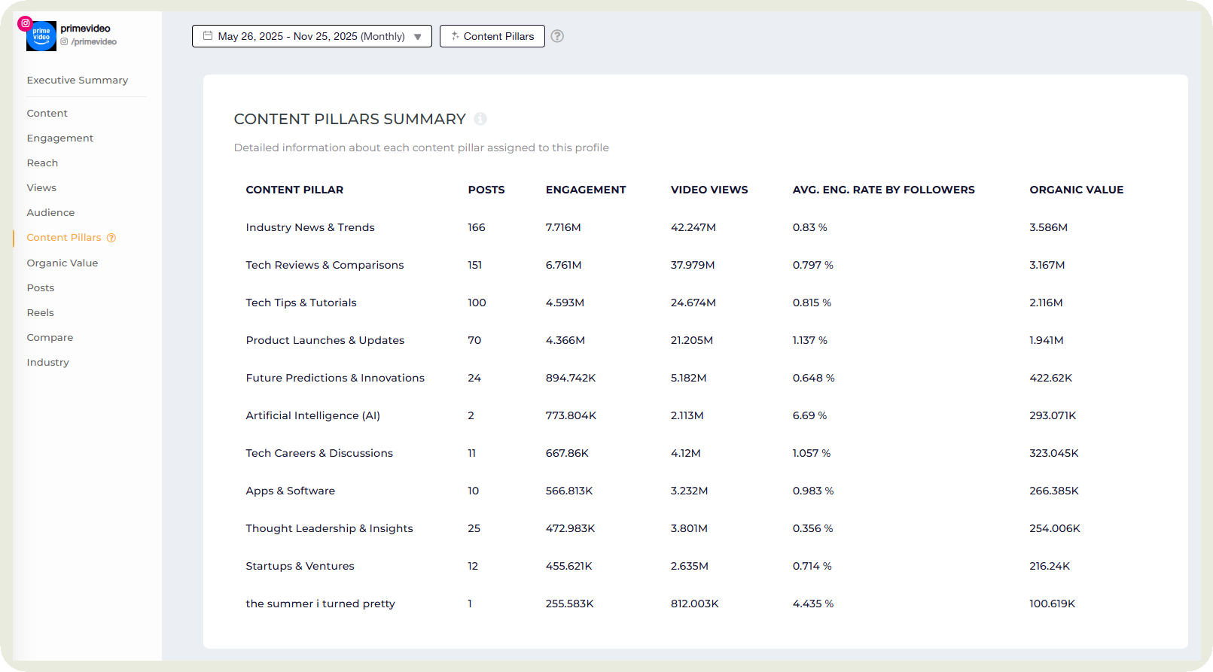Screen dimensions: 1213x672
Task: Click the 566.813K engagement value
Action: (x=569, y=491)
